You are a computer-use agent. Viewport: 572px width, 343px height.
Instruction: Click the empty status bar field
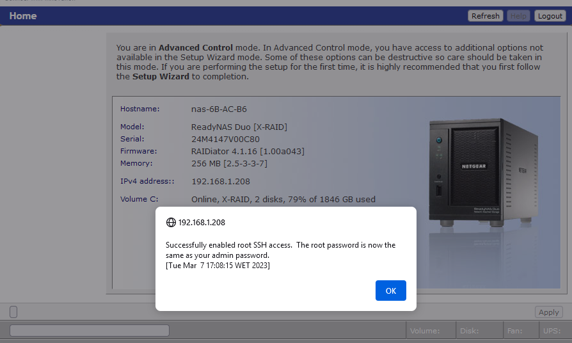90,331
